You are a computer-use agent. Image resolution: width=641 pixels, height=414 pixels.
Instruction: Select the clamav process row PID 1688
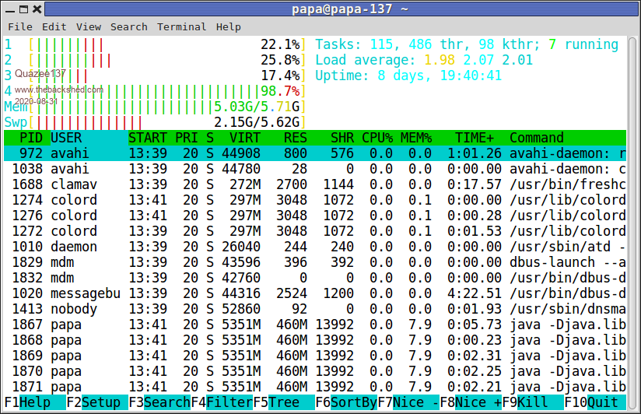coord(311,184)
